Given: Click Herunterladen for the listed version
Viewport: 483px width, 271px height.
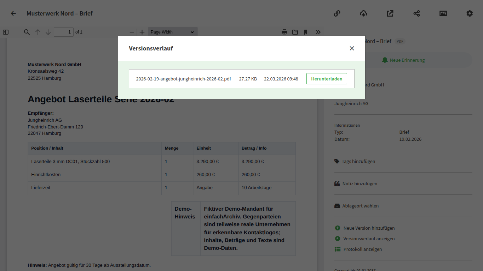Looking at the screenshot, I should point(327,79).
